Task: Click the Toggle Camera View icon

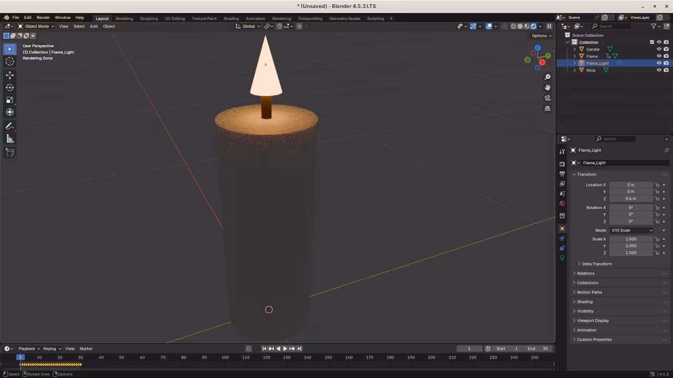Action: point(547,98)
